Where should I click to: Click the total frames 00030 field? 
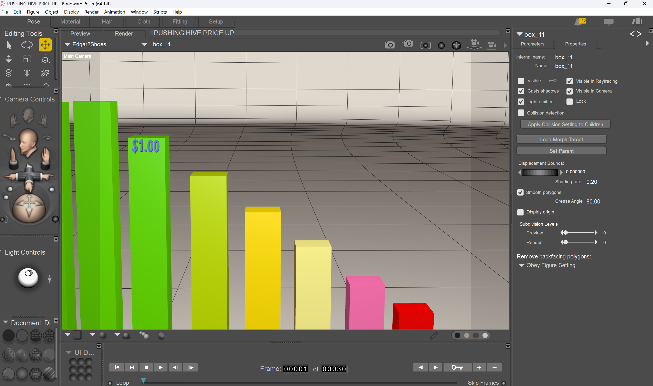point(334,369)
